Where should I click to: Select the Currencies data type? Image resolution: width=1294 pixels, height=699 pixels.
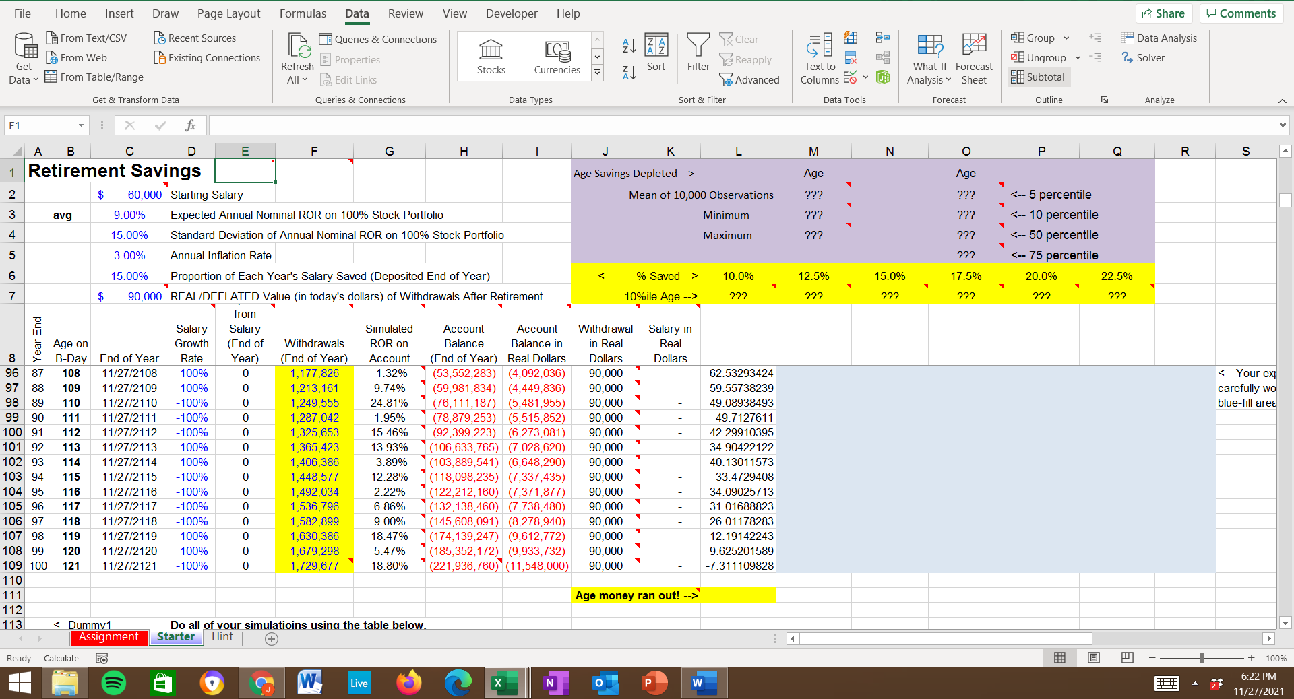click(x=557, y=57)
